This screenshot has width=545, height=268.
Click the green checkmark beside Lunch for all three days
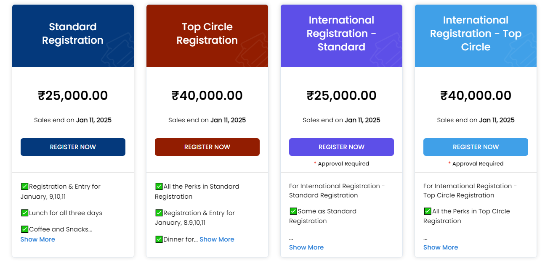[24, 213]
